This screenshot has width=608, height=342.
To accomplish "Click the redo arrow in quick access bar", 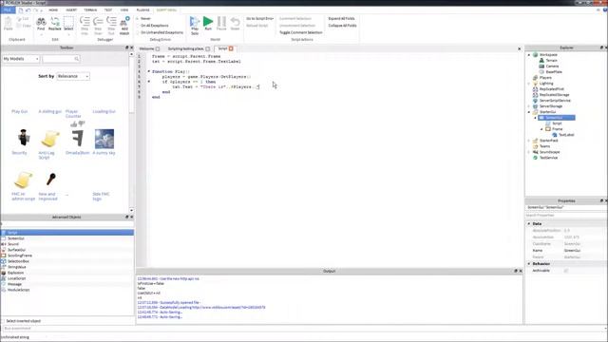I will (36, 10).
